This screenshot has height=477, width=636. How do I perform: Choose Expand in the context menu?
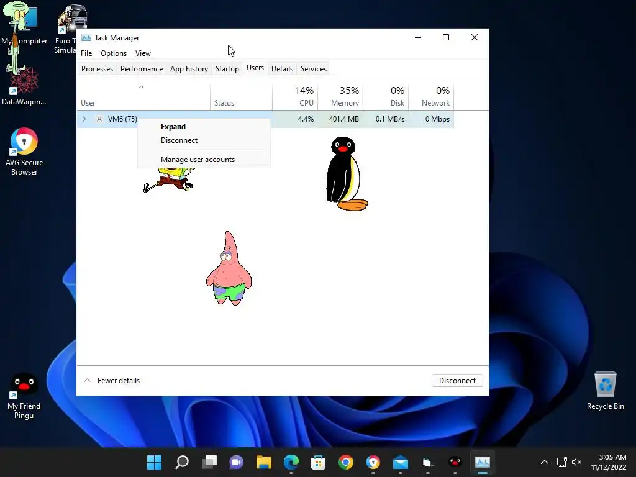tap(204, 127)
